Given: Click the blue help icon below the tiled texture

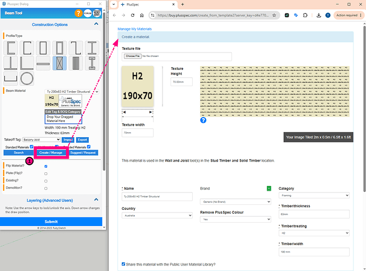Looking at the screenshot, I should pos(204,120).
